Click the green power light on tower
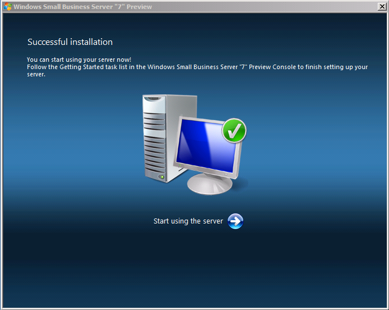389x310 pixels. tap(163, 177)
